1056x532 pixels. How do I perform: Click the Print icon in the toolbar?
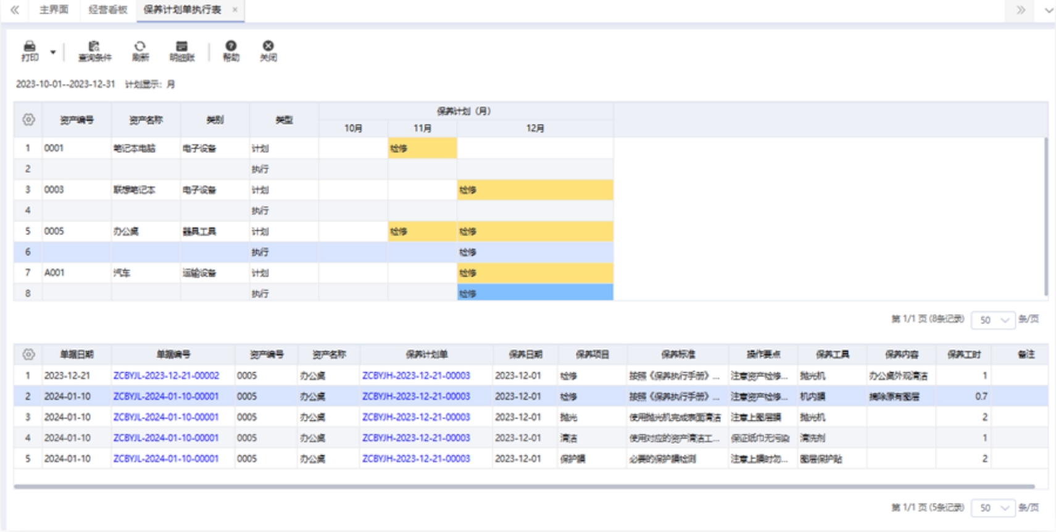pyautogui.click(x=30, y=51)
